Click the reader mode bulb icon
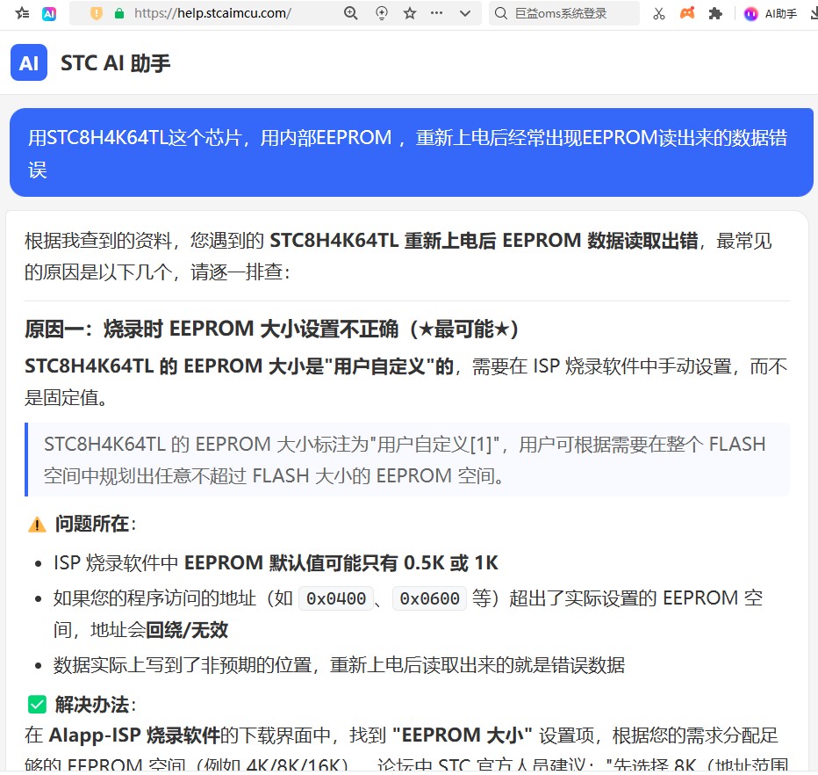818x775 pixels. click(x=381, y=13)
